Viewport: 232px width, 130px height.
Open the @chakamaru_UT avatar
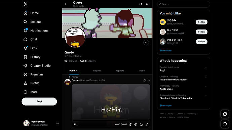tap(163, 32)
